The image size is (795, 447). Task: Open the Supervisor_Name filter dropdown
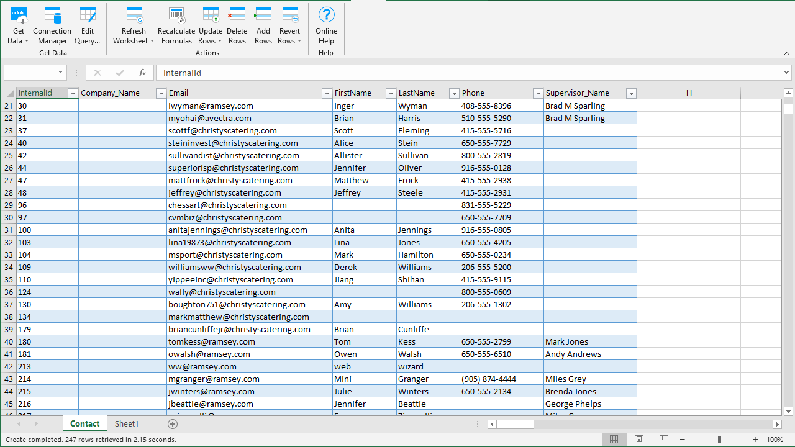[x=631, y=93]
